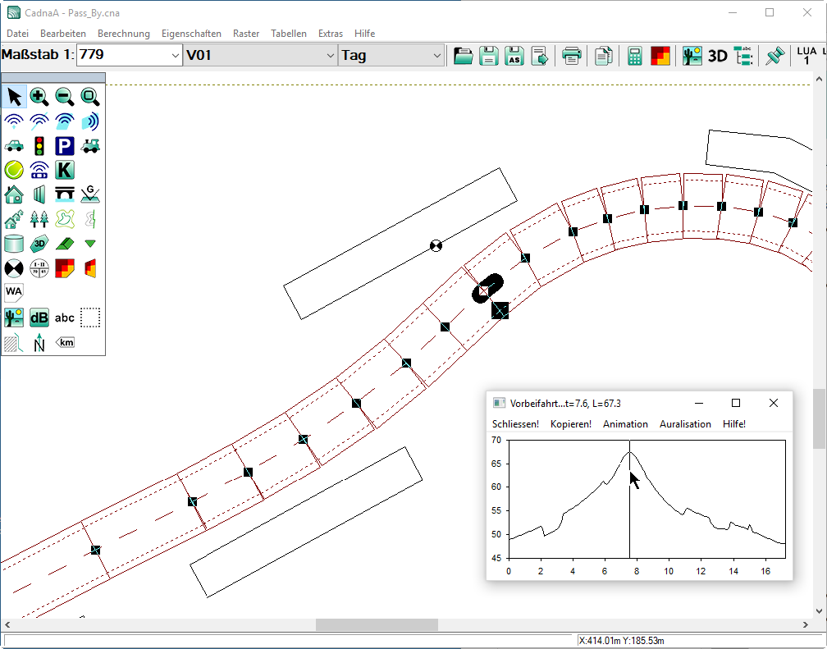Activate the zoom in magnifier tool
This screenshot has width=827, height=649.
(39, 97)
